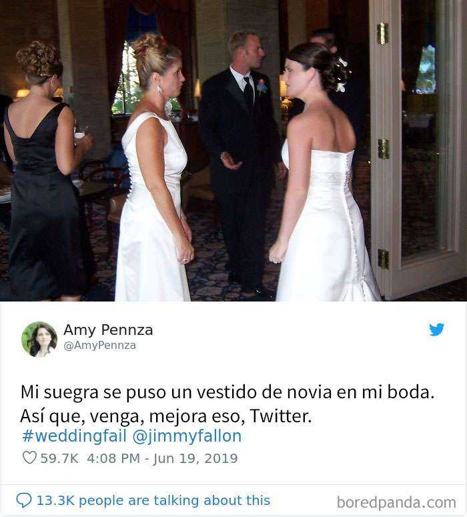Viewport: 467px width, 517px height.
Task: Click the man in the black suit
Action: 241,161
